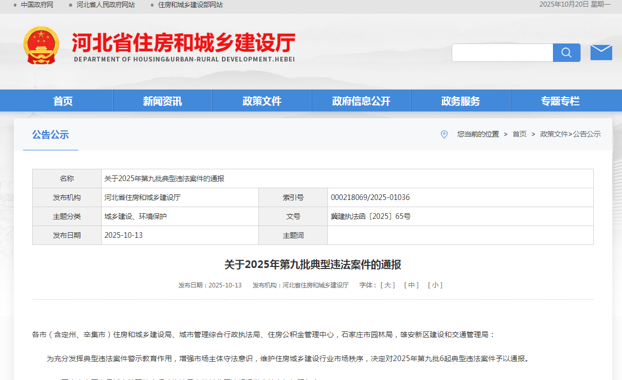Click the 首页 breadcrumb link
This screenshot has height=380, width=622.
[519, 134]
